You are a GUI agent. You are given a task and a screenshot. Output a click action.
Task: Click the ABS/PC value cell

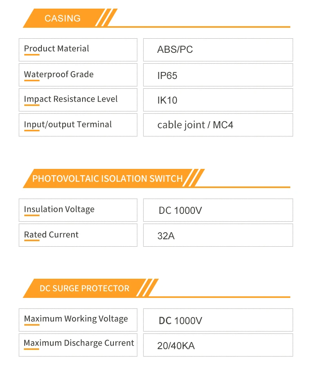click(218, 50)
